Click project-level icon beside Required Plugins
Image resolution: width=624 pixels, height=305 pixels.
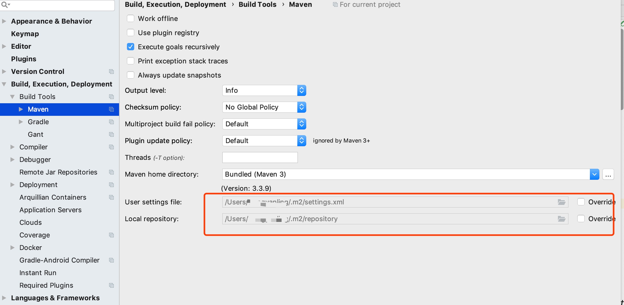(111, 285)
